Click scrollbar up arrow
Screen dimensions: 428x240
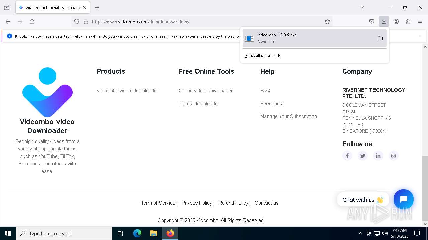(425, 47)
